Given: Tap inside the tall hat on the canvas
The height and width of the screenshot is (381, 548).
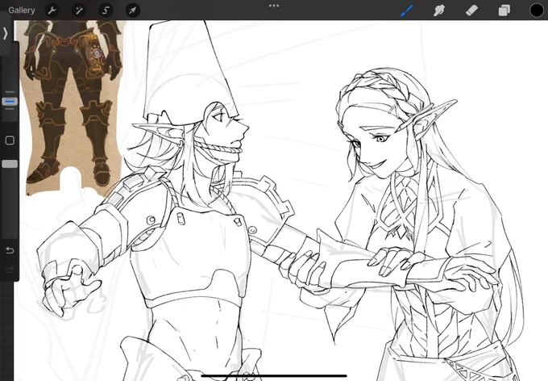Looking at the screenshot, I should click(189, 70).
